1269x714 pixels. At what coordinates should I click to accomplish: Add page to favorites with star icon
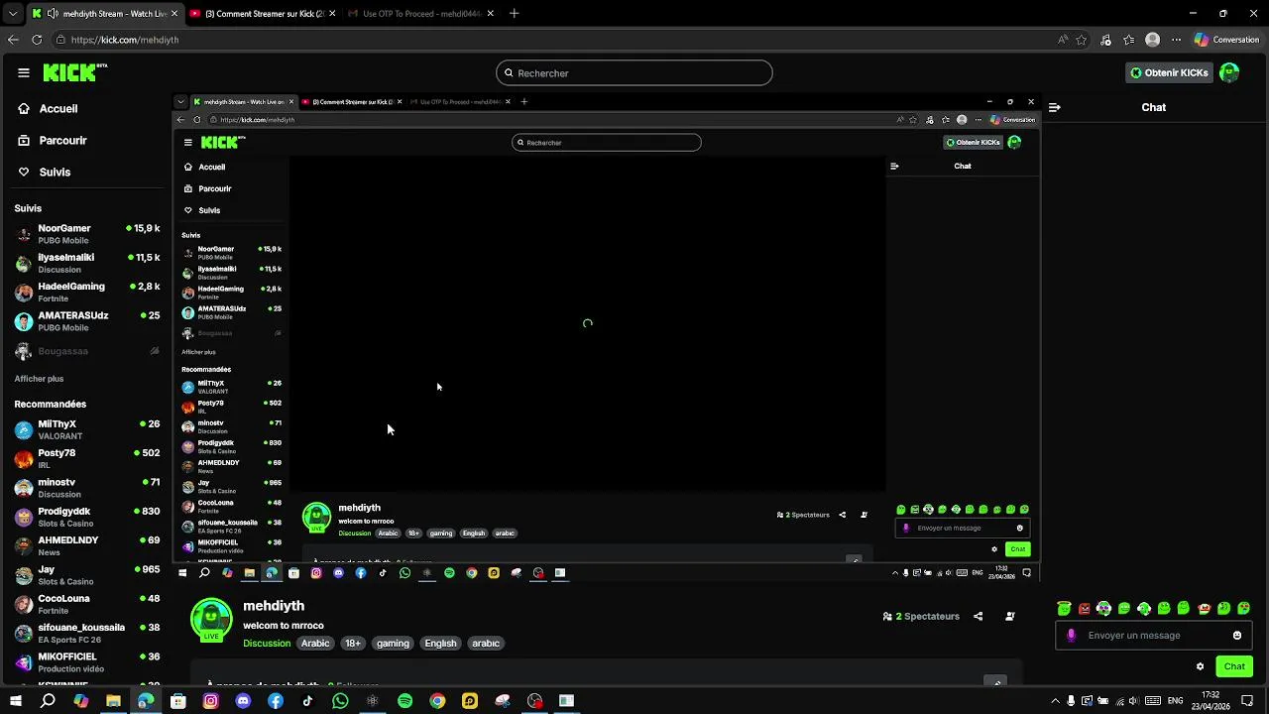1082,40
